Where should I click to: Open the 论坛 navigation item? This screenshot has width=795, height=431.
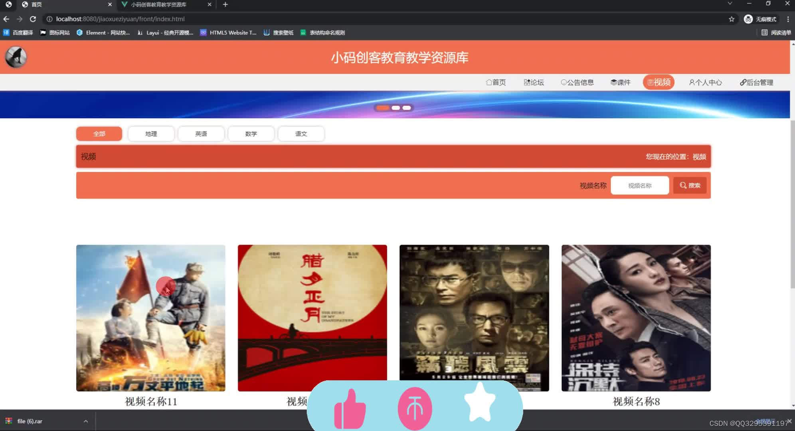pyautogui.click(x=534, y=82)
